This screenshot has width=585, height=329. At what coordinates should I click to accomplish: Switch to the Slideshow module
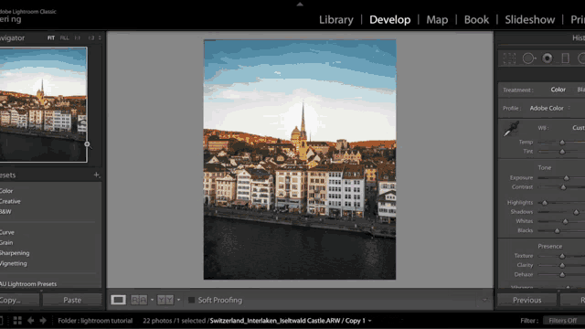(x=530, y=20)
